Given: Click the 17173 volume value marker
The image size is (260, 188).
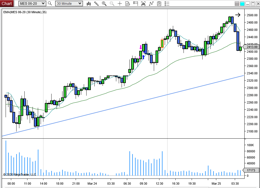Looking at the screenshot, I should [x=251, y=170].
